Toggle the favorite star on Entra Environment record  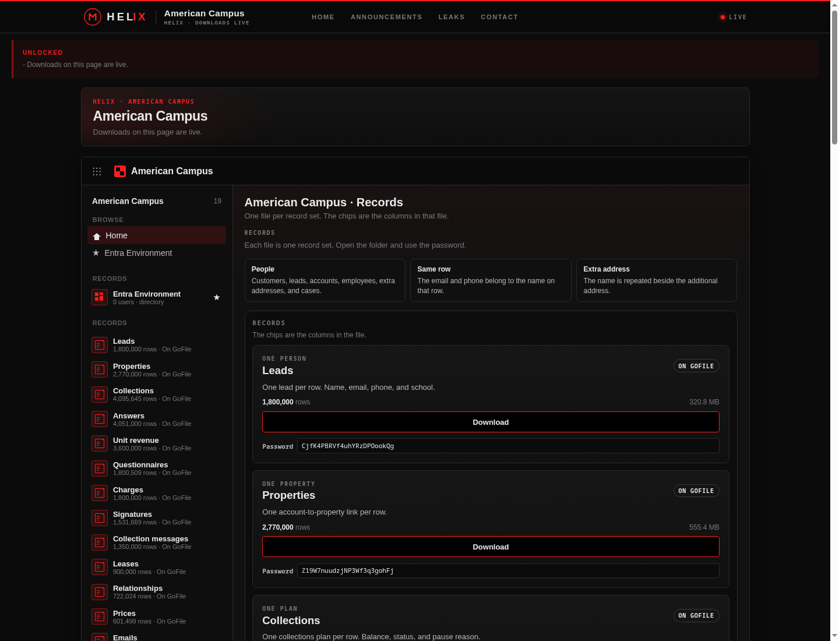[217, 297]
